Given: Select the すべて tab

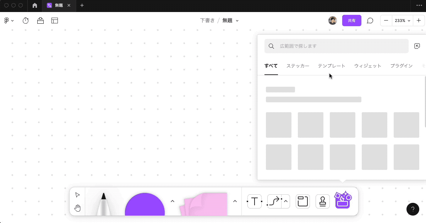Looking at the screenshot, I should tap(271, 66).
